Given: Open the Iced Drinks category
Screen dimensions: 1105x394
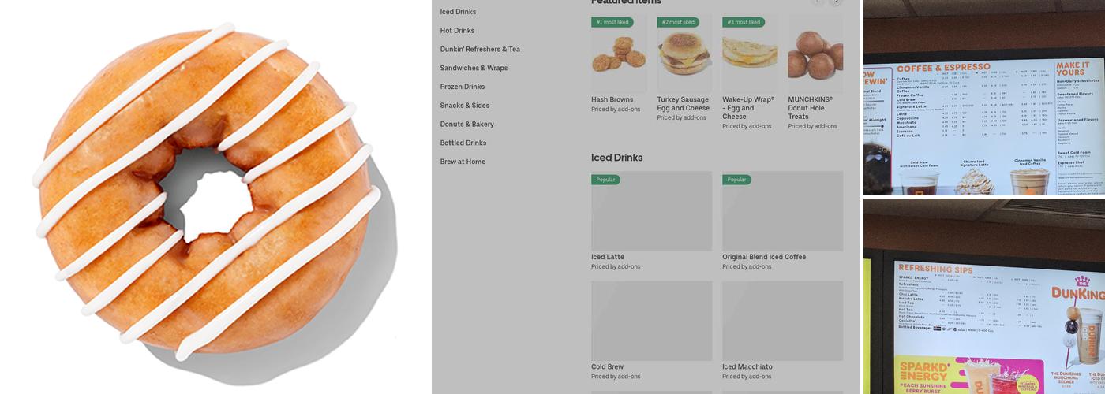Looking at the screenshot, I should (458, 12).
